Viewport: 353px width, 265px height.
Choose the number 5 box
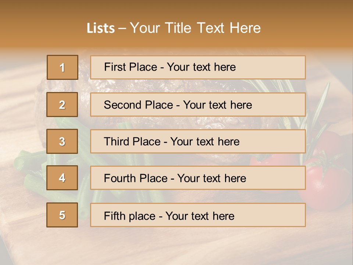[62, 215]
